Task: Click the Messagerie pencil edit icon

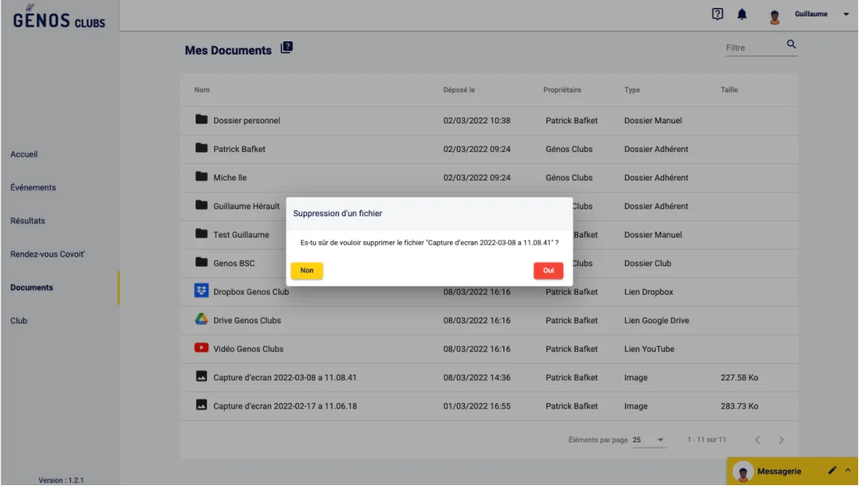Action: [832, 471]
